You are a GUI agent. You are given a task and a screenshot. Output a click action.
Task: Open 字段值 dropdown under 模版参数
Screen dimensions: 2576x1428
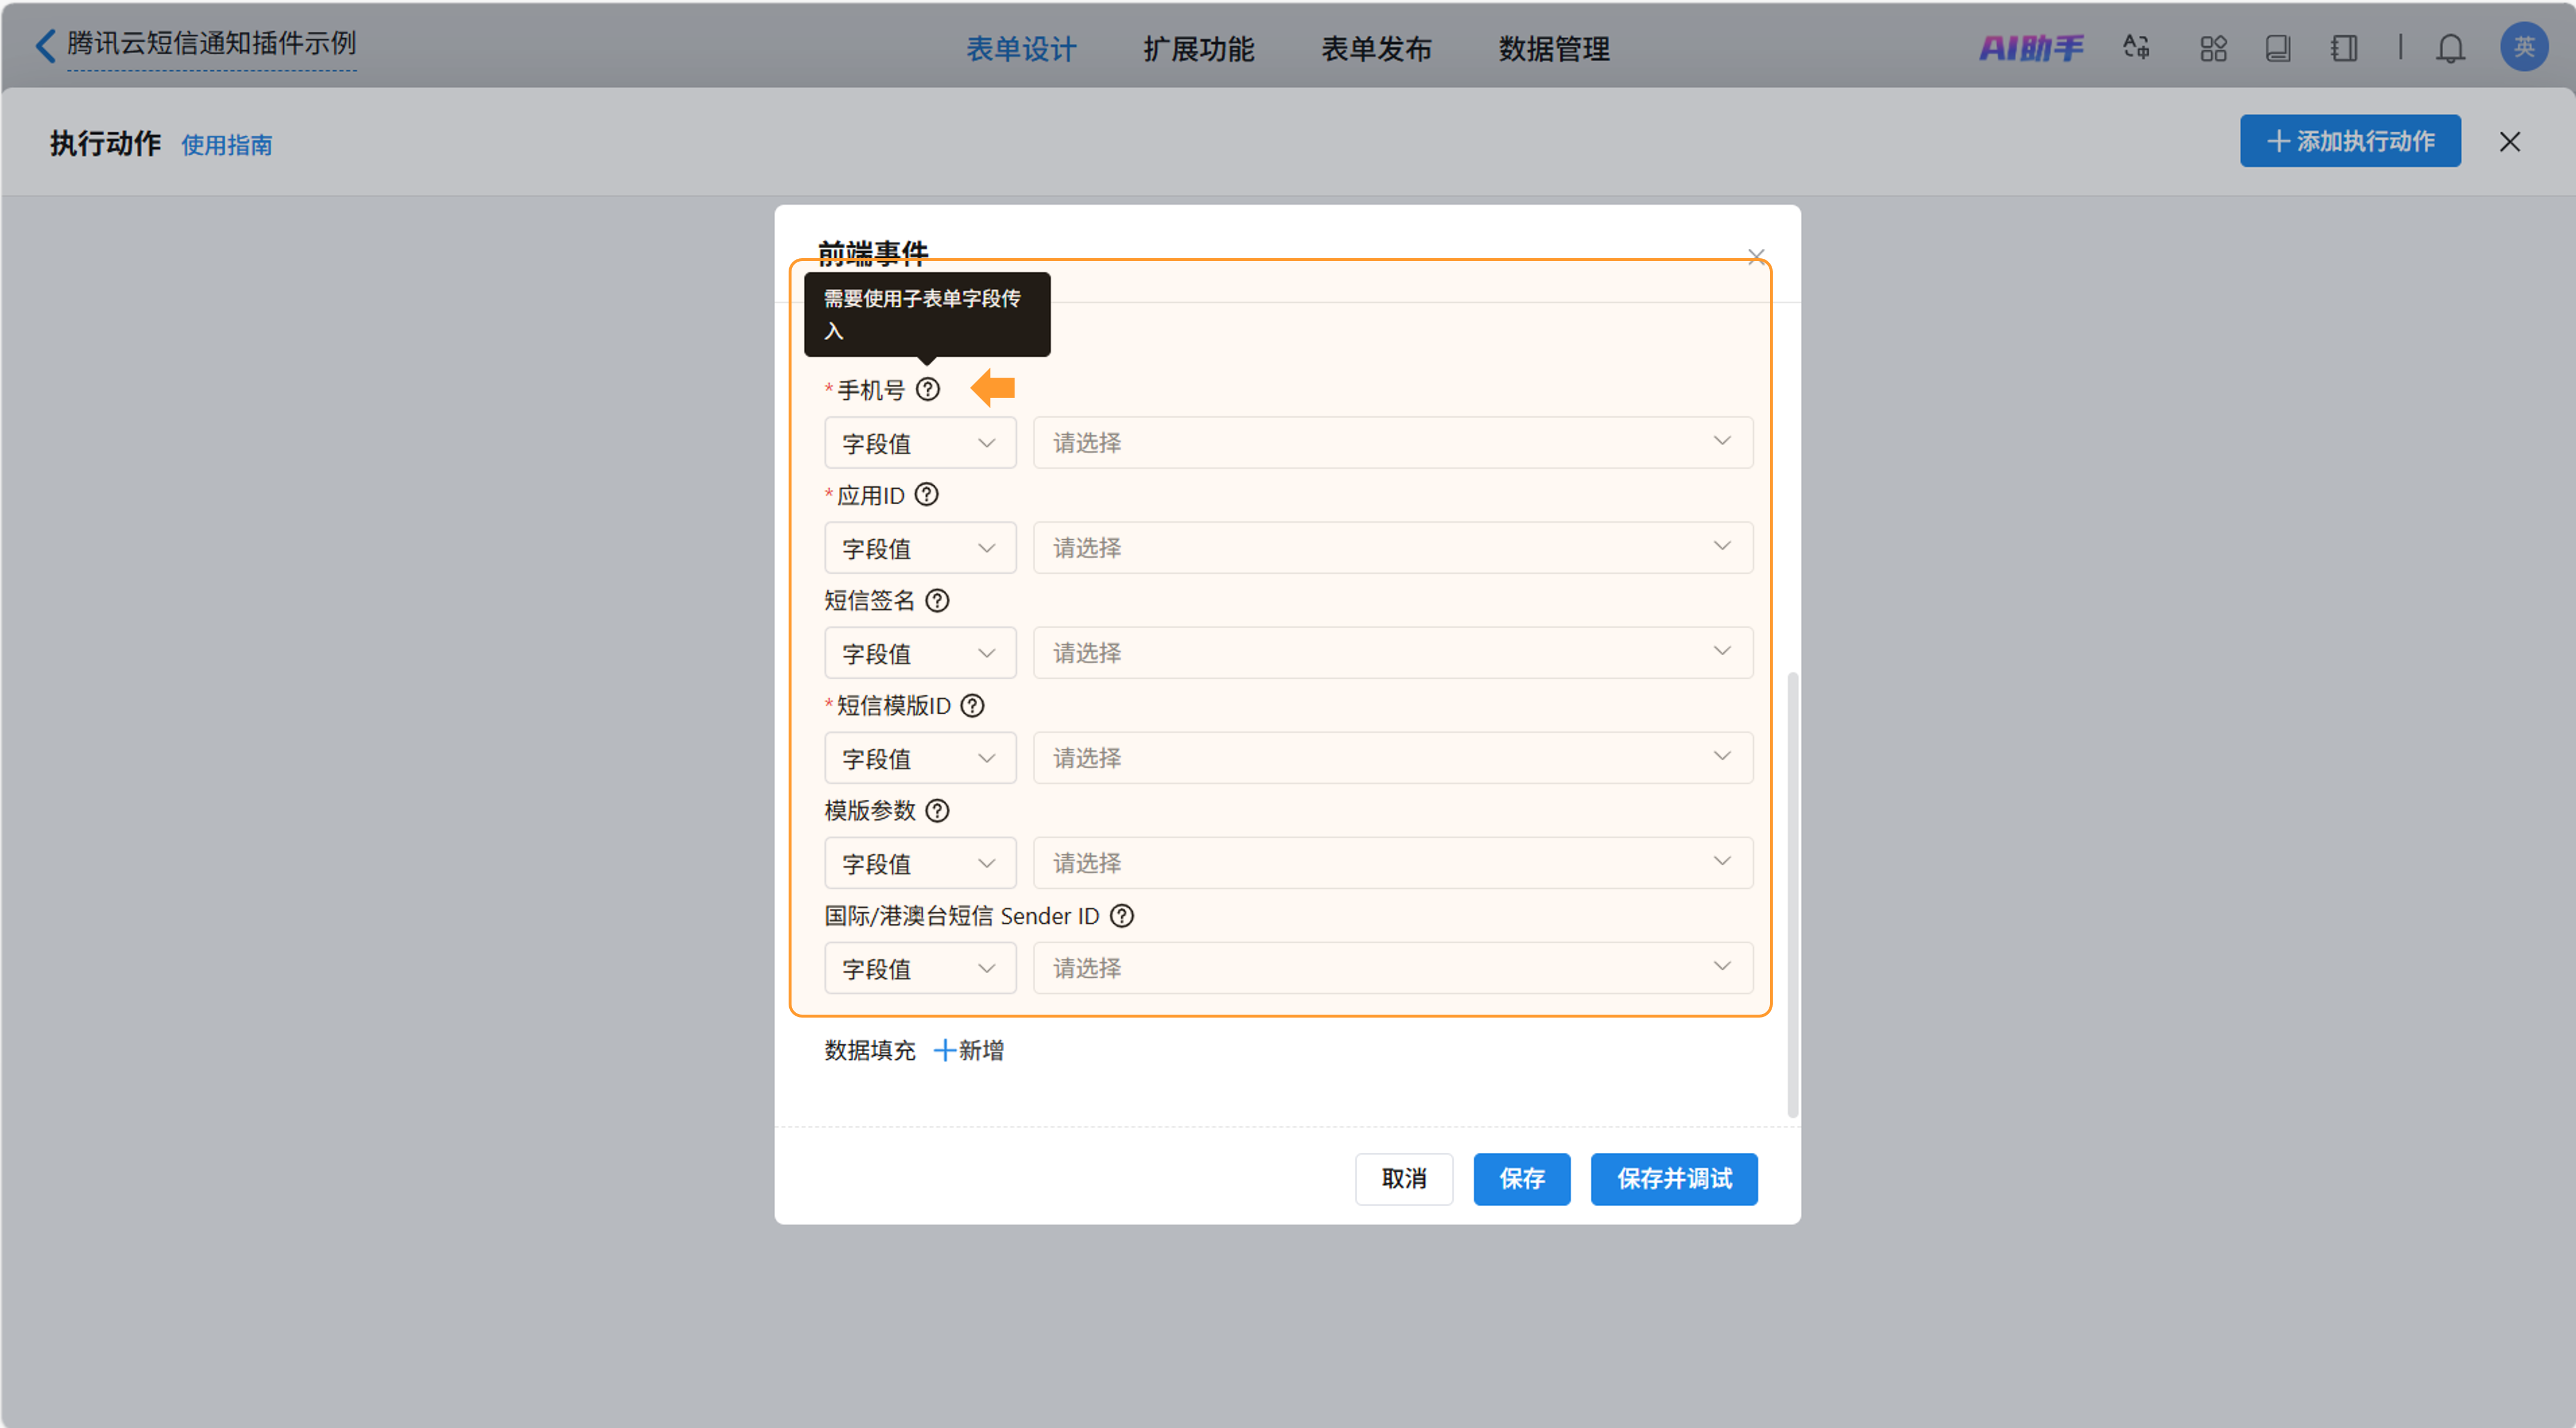pyautogui.click(x=919, y=863)
